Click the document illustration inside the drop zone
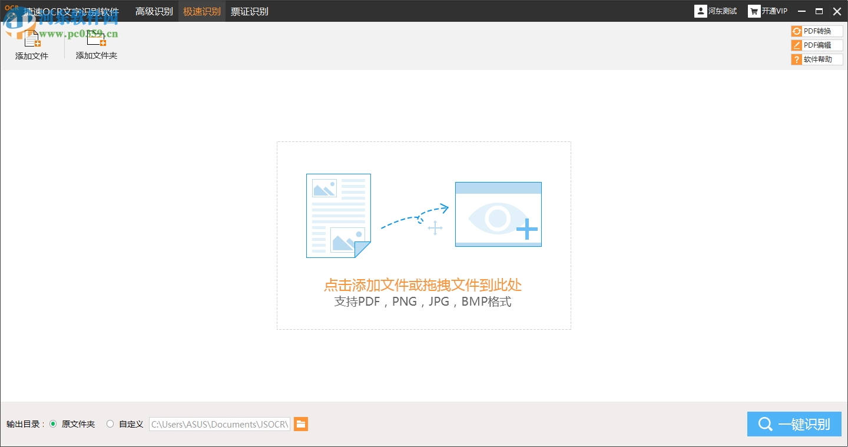 coord(338,216)
